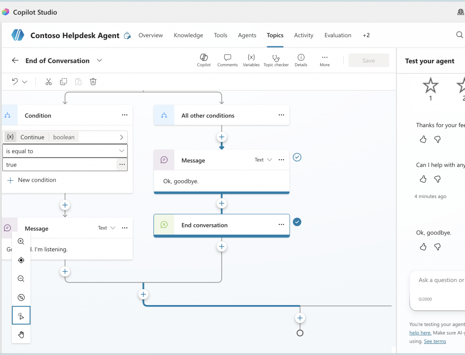
Task: Open the See terms link
Action: pyautogui.click(x=435, y=341)
